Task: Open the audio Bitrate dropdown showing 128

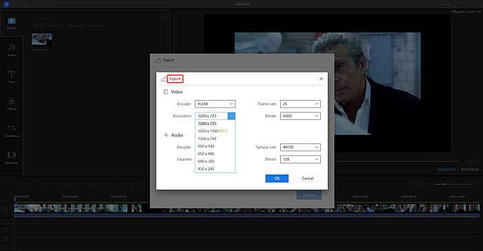Action: [x=300, y=159]
